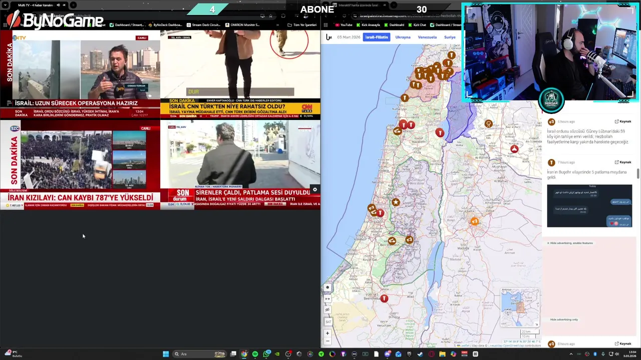Click Hide advertising, enable features
Image resolution: width=641 pixels, height=360 pixels.
pyautogui.click(x=570, y=243)
